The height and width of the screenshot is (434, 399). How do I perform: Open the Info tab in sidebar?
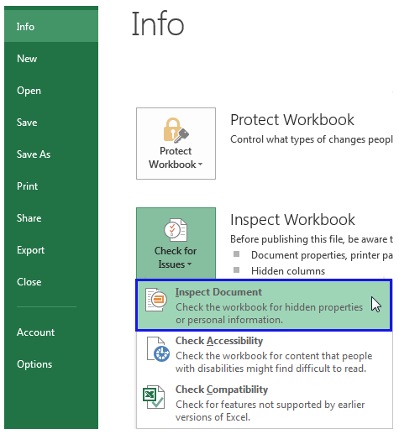point(51,27)
